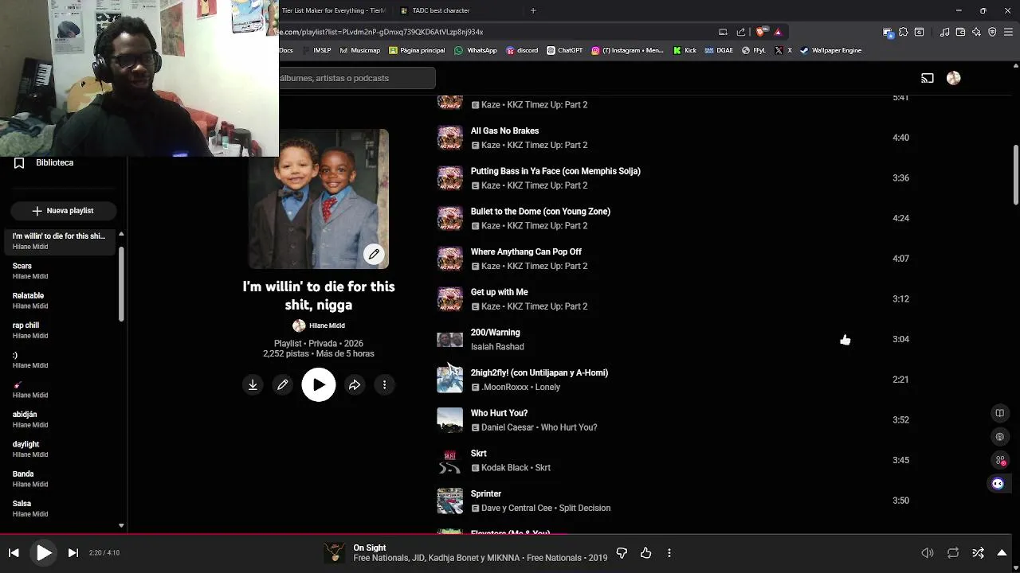The height and width of the screenshot is (573, 1020).
Task: Play Bullet to the Dome
Action: click(x=449, y=218)
